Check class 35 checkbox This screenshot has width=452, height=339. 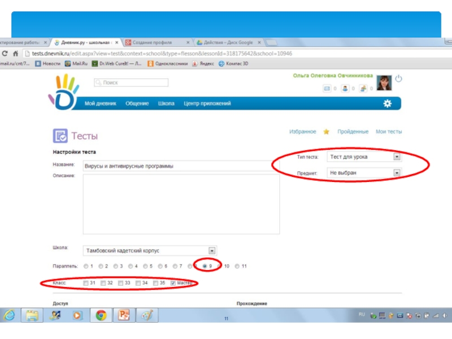(x=156, y=283)
